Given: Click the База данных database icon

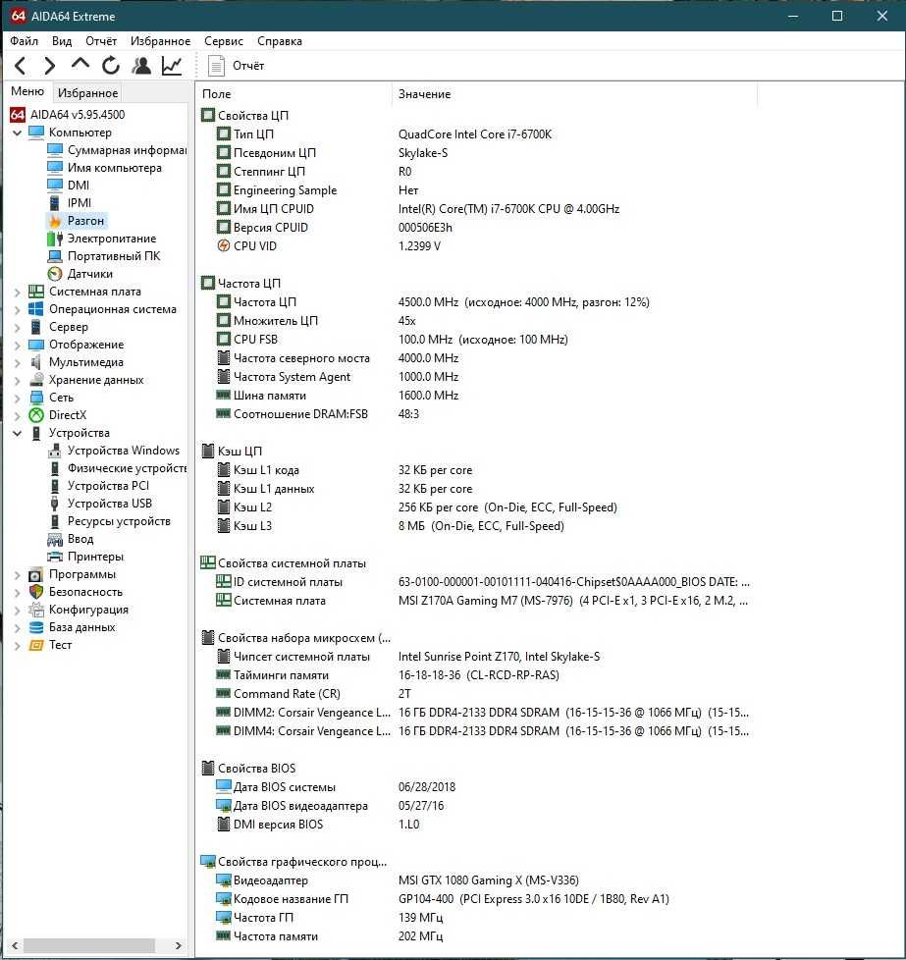Looking at the screenshot, I should 36,627.
